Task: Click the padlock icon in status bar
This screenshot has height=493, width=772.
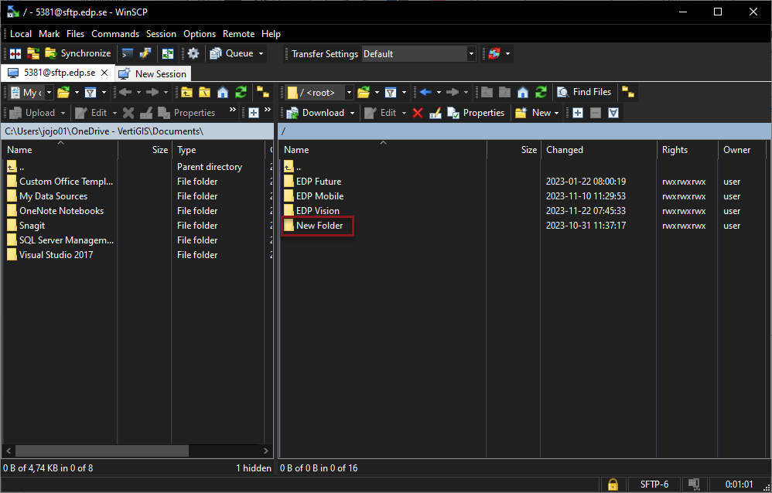Action: pyautogui.click(x=613, y=484)
